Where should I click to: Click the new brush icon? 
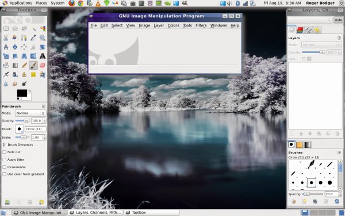pos(304,202)
